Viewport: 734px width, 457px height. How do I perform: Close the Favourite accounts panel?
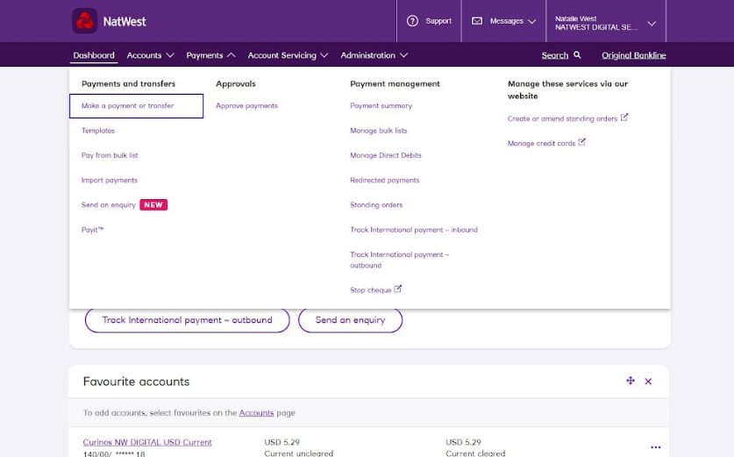pyautogui.click(x=648, y=382)
